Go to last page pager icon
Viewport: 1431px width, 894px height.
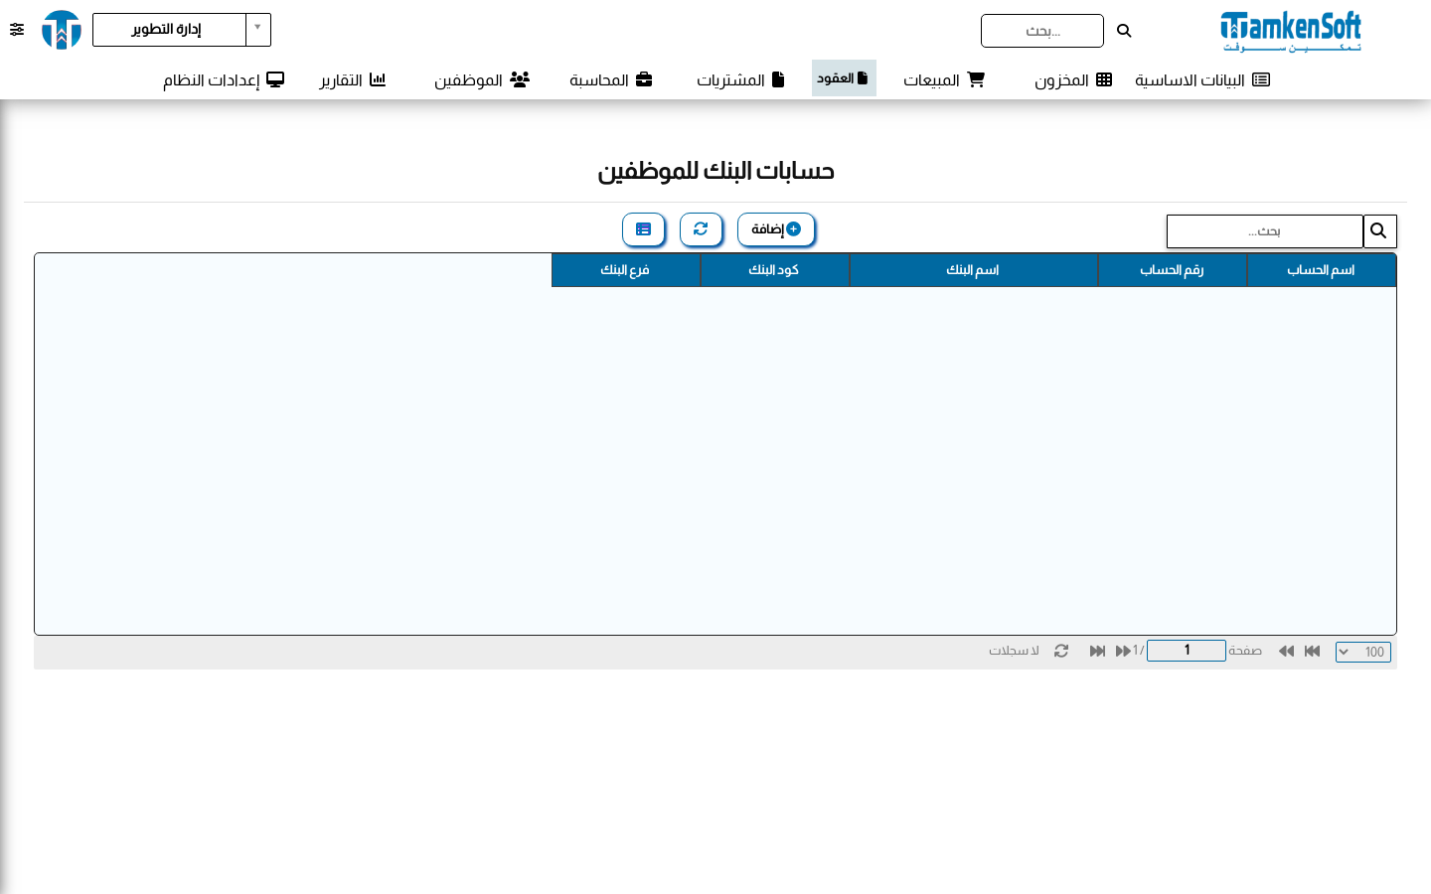[1097, 651]
